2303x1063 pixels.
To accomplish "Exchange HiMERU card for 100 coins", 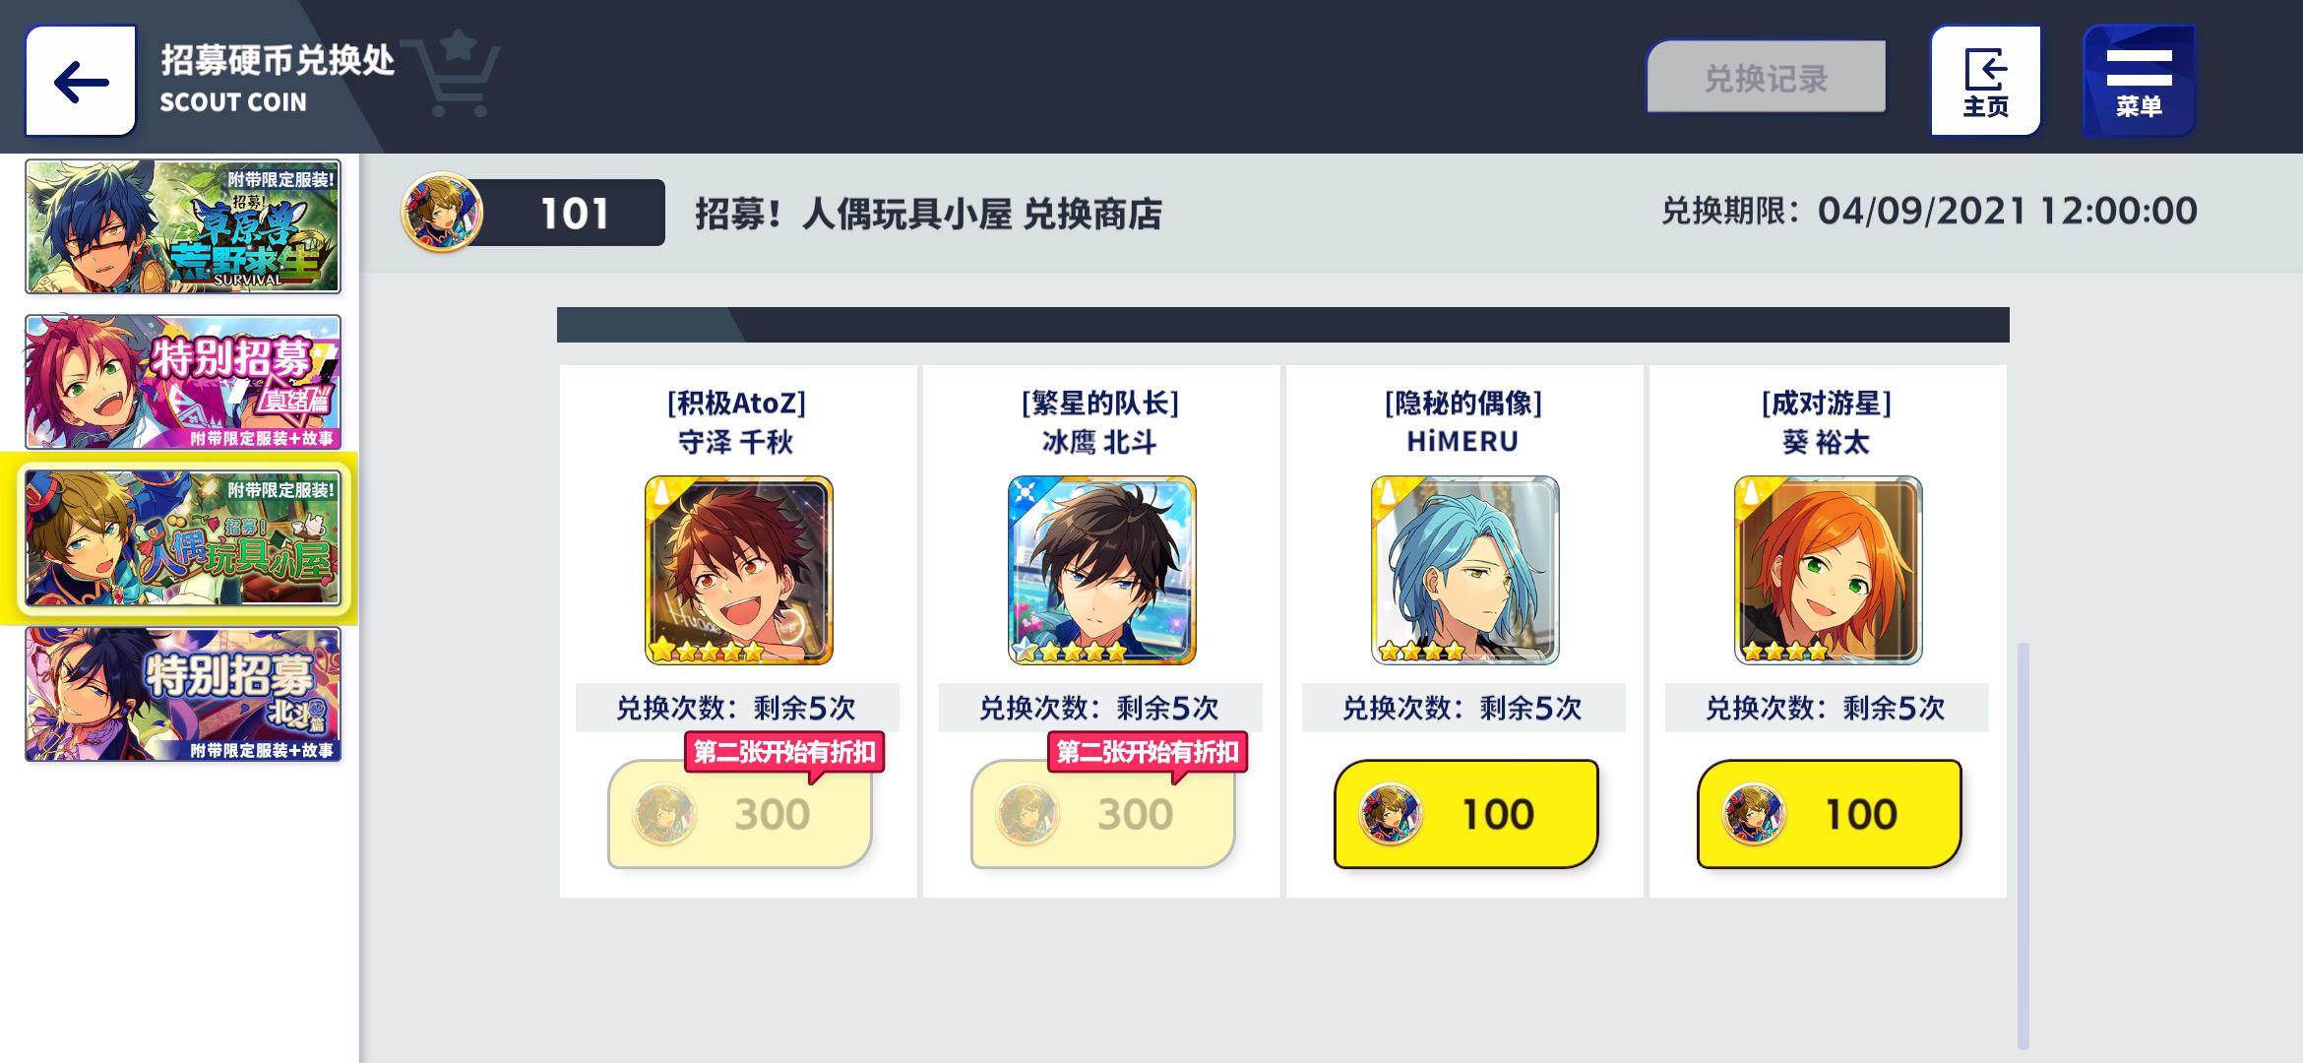I will pos(1465,814).
